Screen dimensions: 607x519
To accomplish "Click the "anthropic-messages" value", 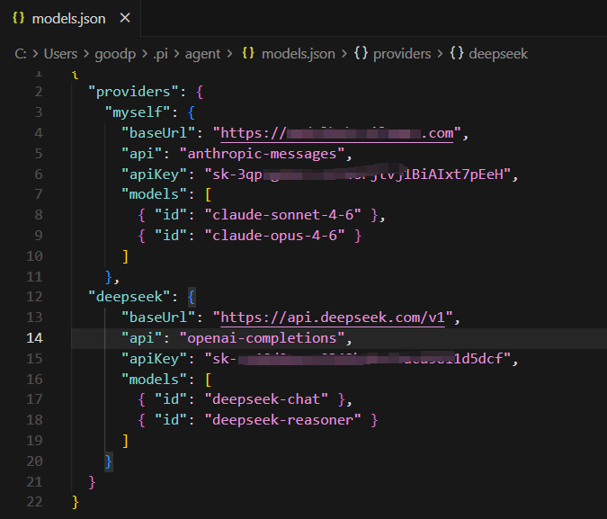I will click(x=262, y=154).
